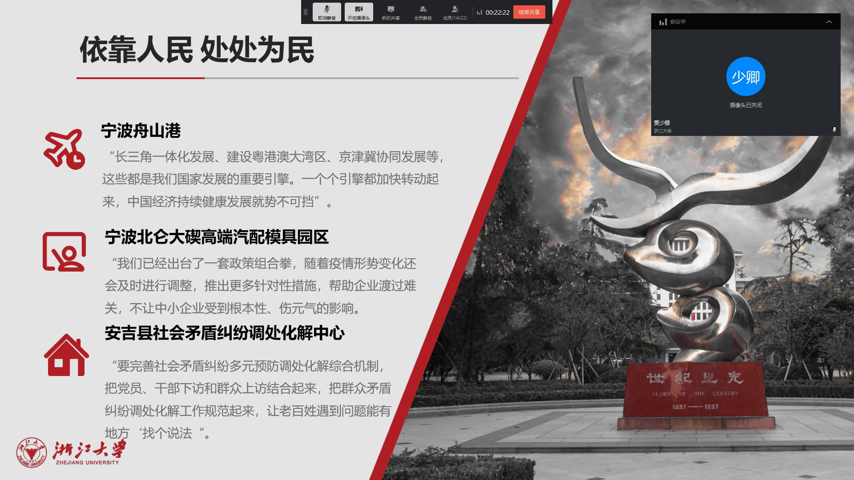Click the 结束共享 end sharing button

[x=529, y=12]
